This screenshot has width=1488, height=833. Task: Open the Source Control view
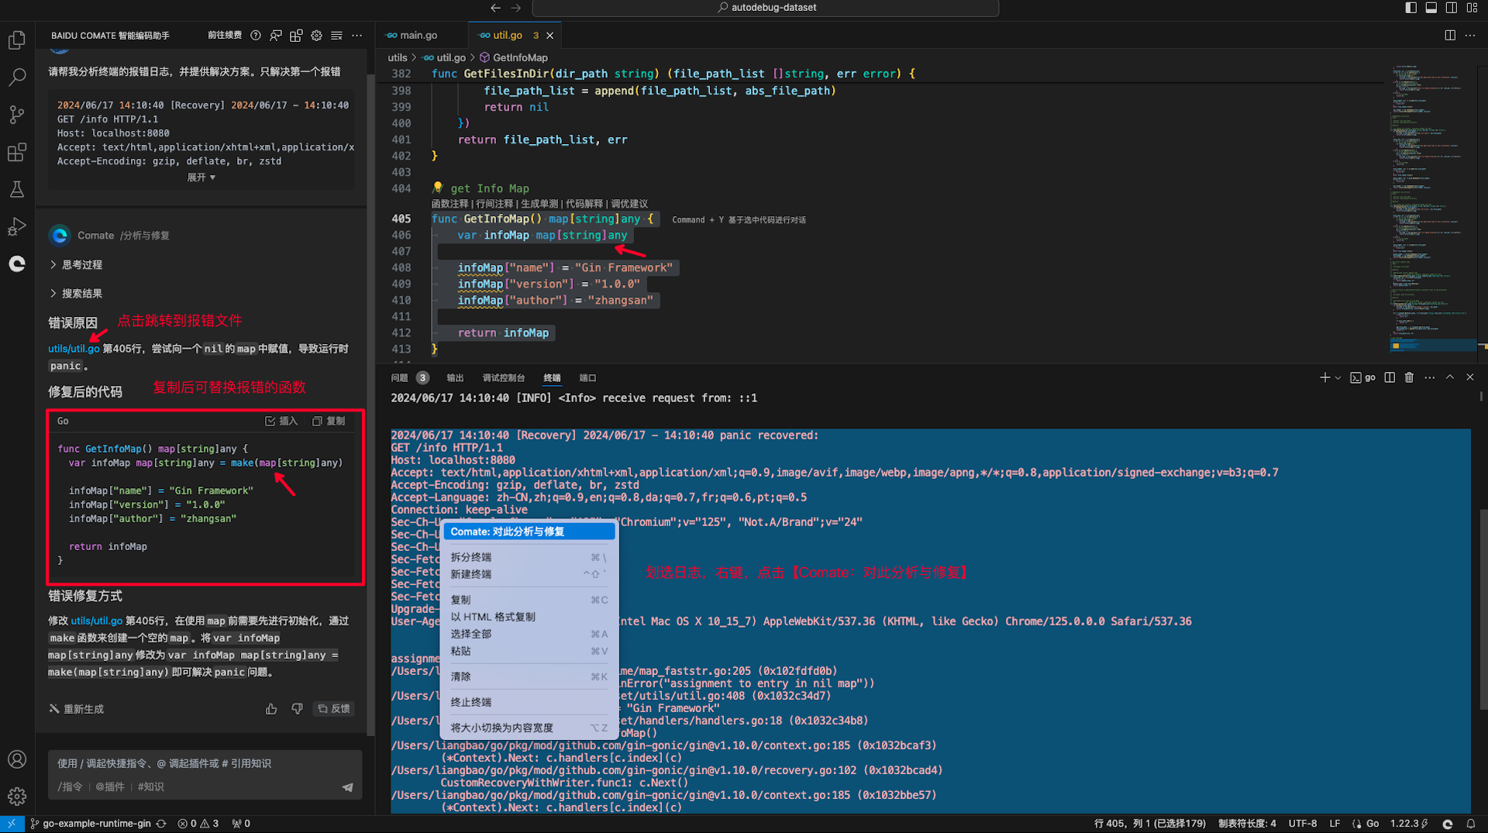[x=17, y=115]
